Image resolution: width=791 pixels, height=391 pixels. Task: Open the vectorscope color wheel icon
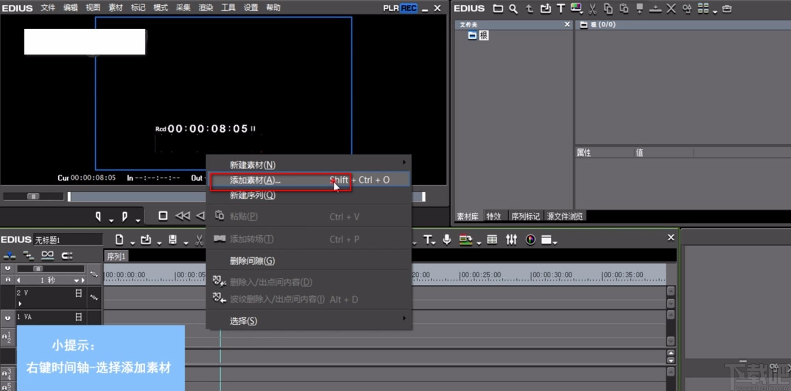point(530,240)
